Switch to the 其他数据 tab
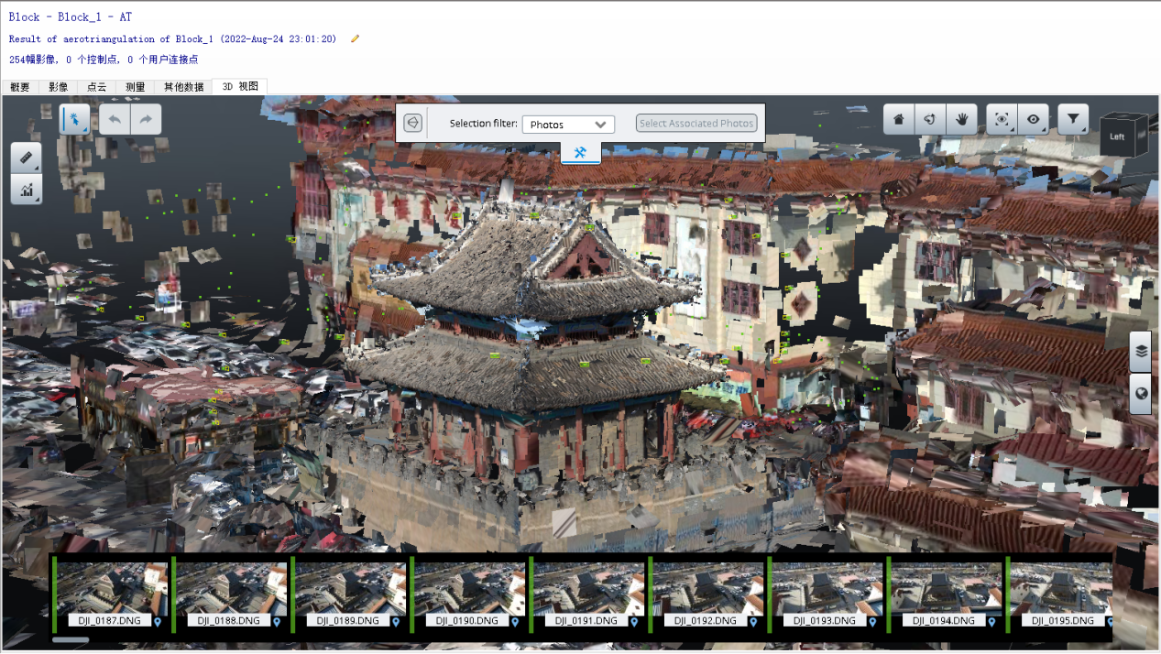 click(x=183, y=87)
